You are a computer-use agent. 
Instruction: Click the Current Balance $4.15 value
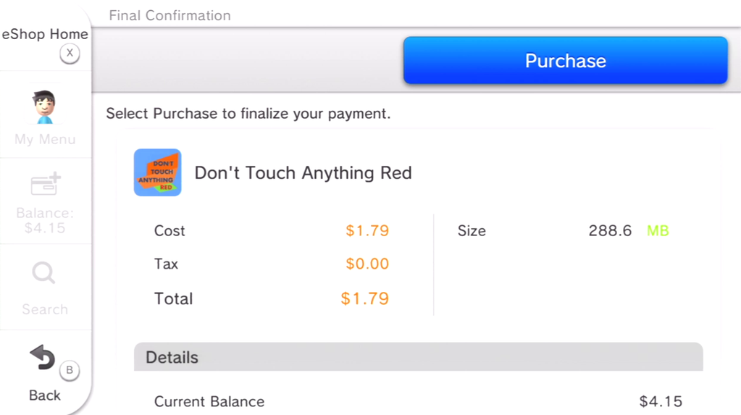[x=661, y=401]
